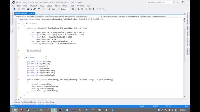This screenshot has width=200, height=112.
Task: Pin the Simple Example.cs tab
Action: [x=31, y=13]
